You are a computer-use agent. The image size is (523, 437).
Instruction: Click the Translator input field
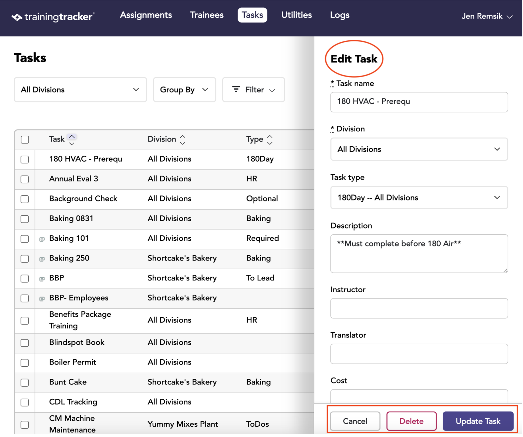click(419, 354)
